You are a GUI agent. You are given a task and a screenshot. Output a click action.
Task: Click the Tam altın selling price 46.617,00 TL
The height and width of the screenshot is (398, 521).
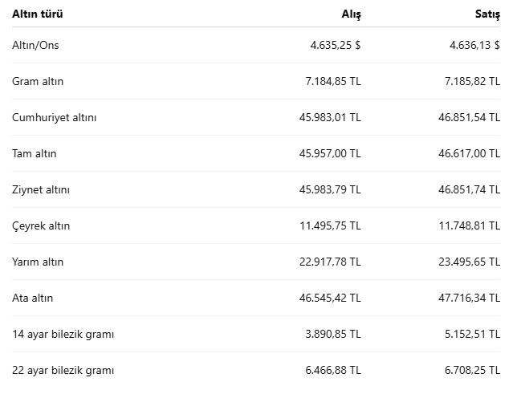tap(469, 153)
